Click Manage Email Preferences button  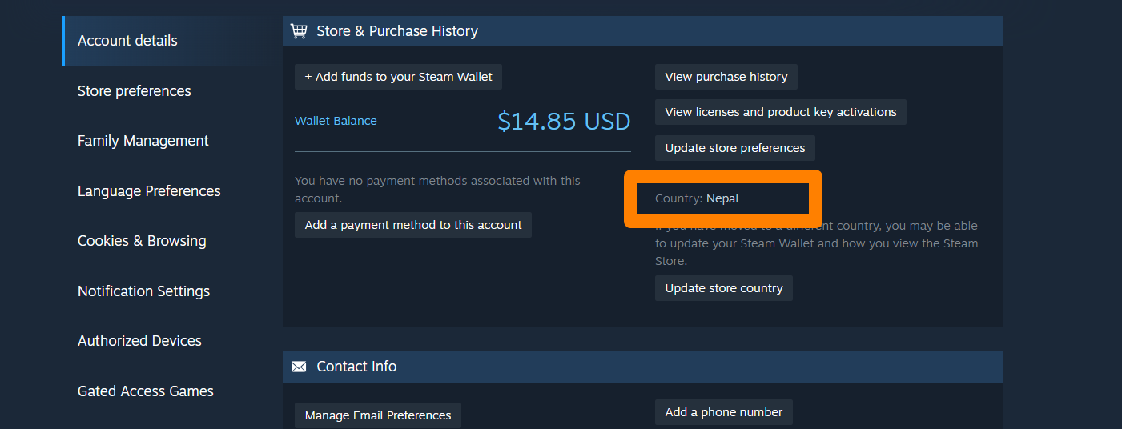coord(378,415)
